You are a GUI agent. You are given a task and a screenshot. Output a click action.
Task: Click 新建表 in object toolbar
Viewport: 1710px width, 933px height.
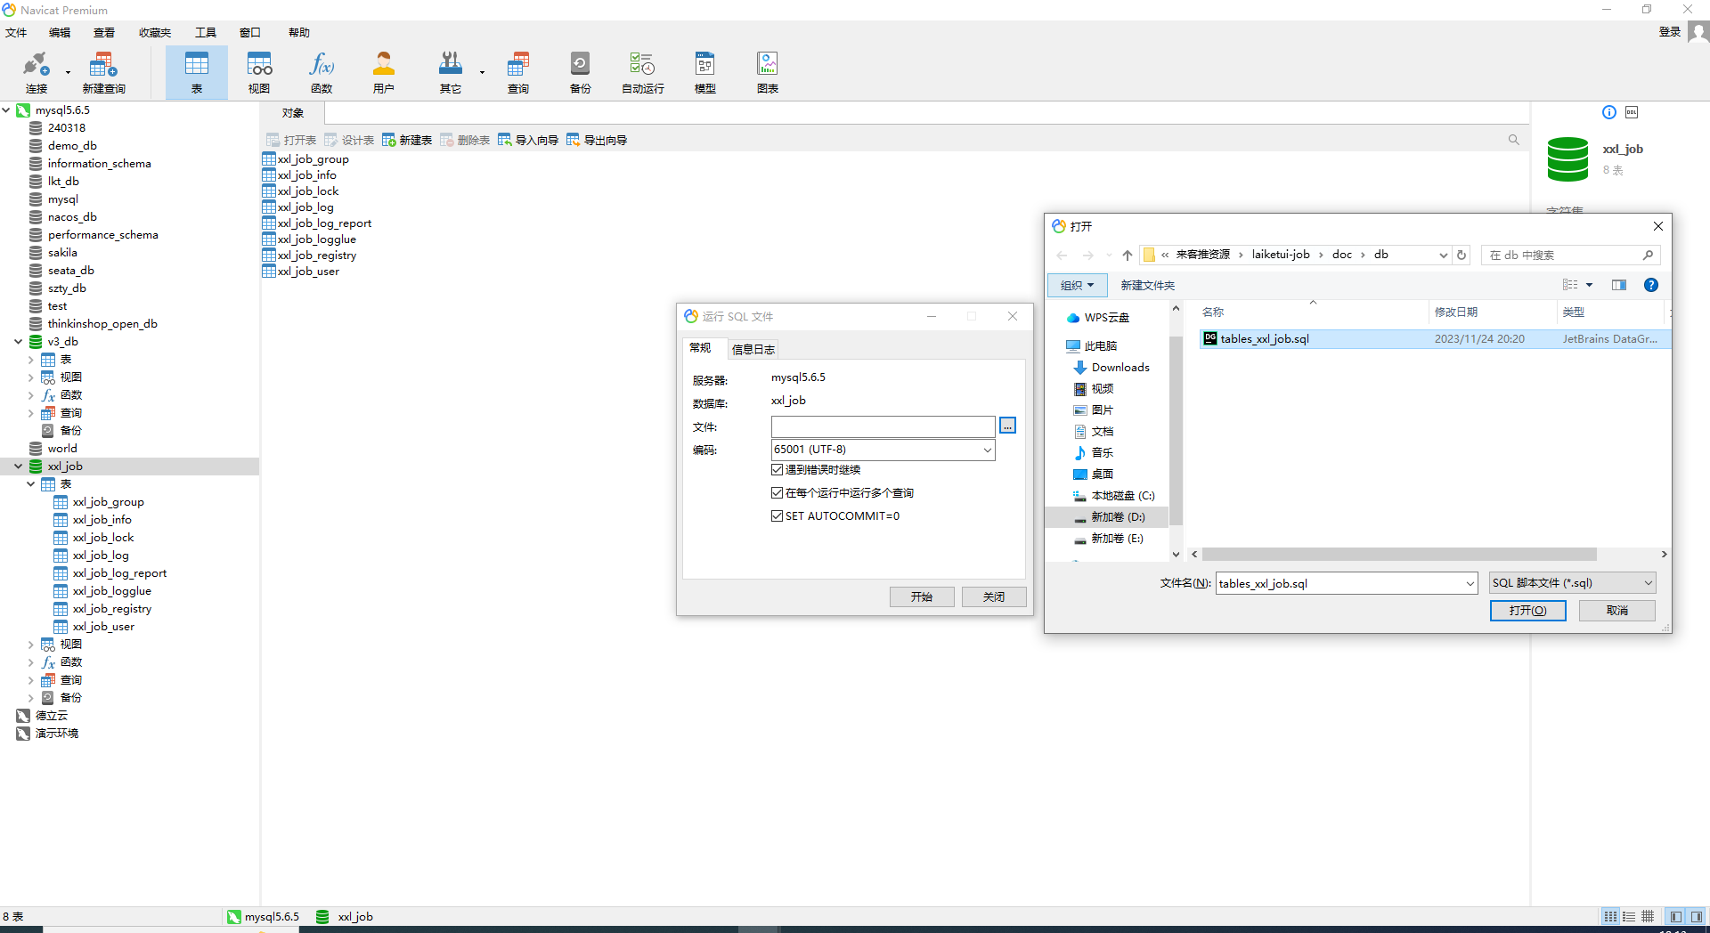coord(408,140)
